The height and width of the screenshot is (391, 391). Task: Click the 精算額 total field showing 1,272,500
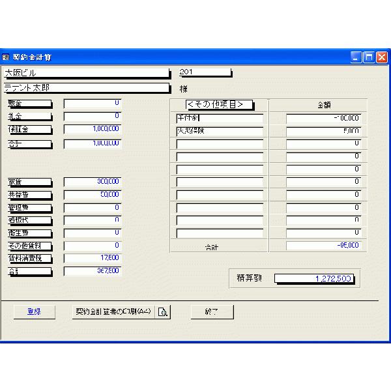click(315, 279)
